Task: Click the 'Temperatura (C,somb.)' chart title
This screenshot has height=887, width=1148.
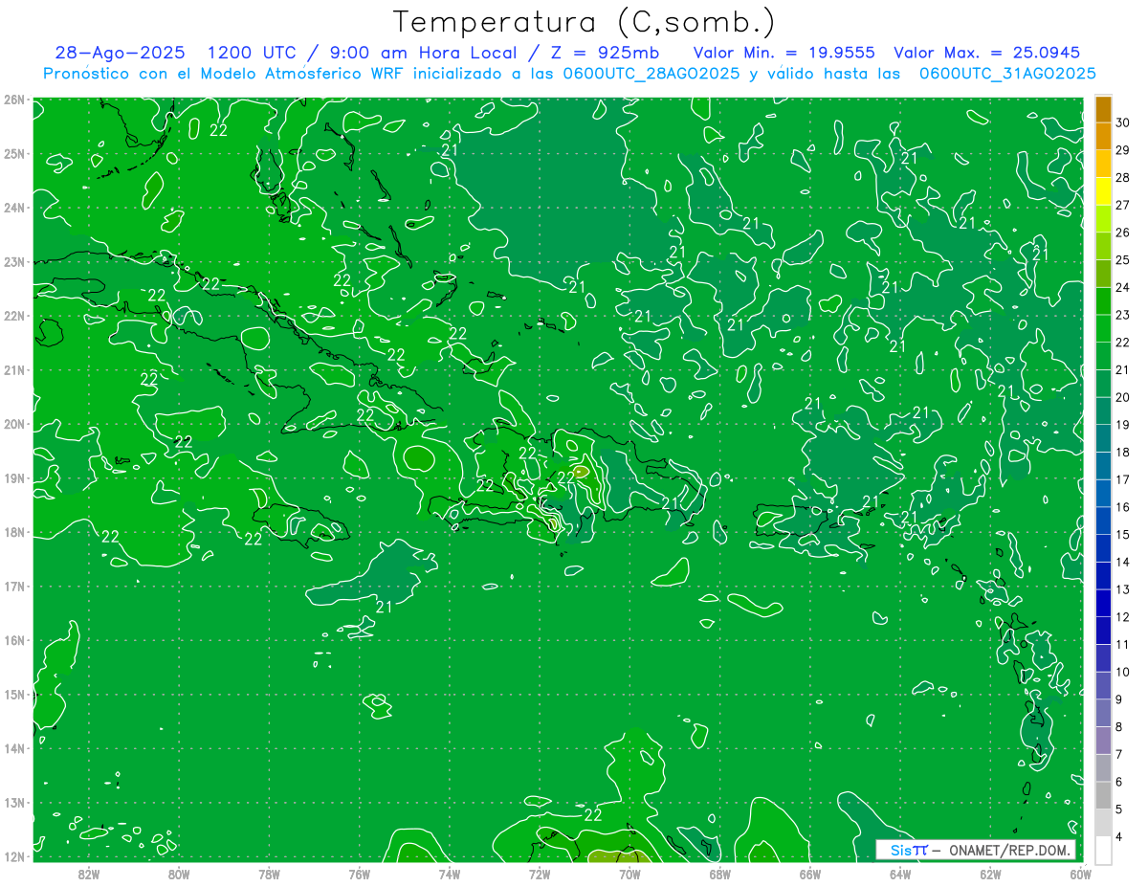Action: click(x=585, y=22)
